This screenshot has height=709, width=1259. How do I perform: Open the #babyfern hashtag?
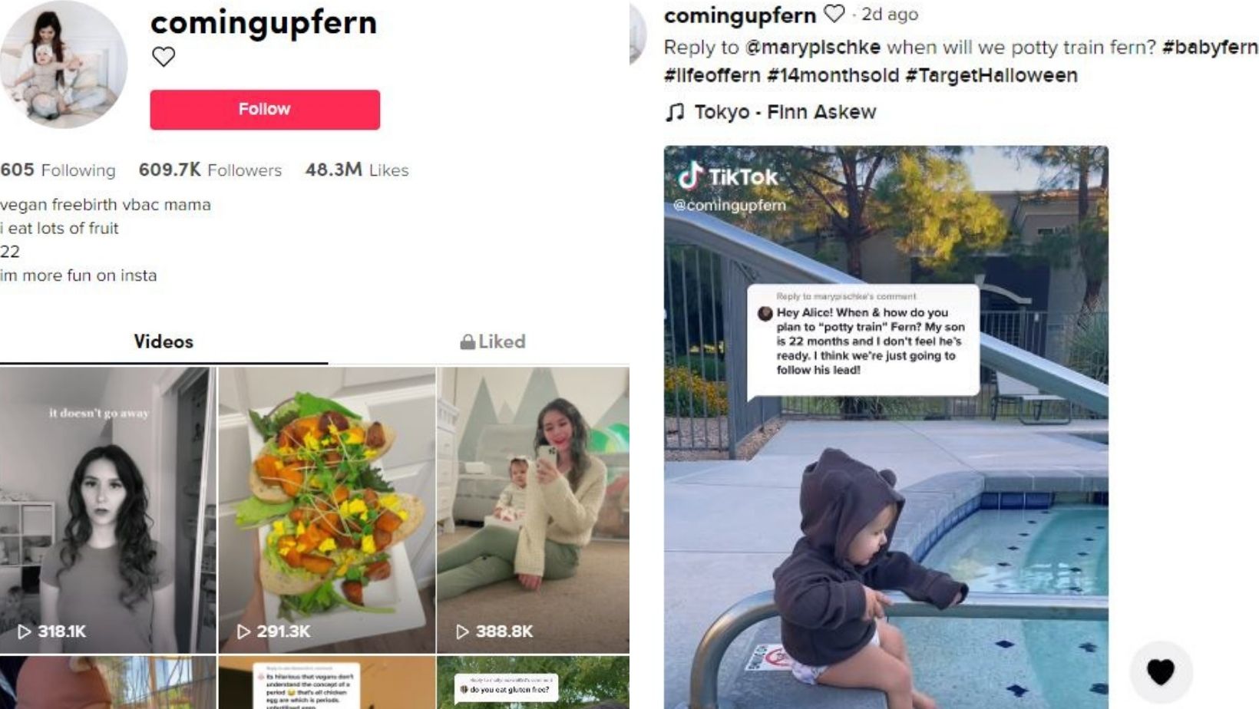coord(1210,48)
